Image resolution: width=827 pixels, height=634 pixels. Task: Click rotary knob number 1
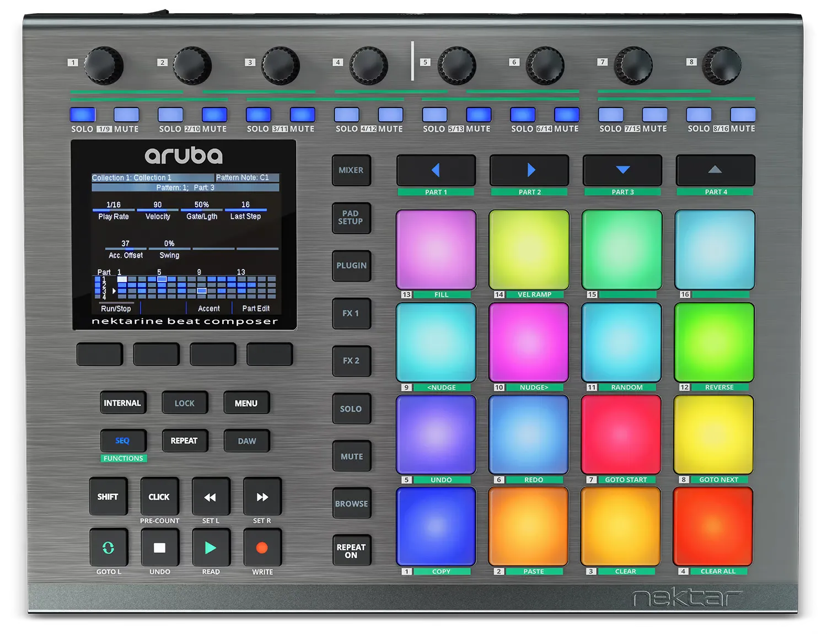[103, 65]
